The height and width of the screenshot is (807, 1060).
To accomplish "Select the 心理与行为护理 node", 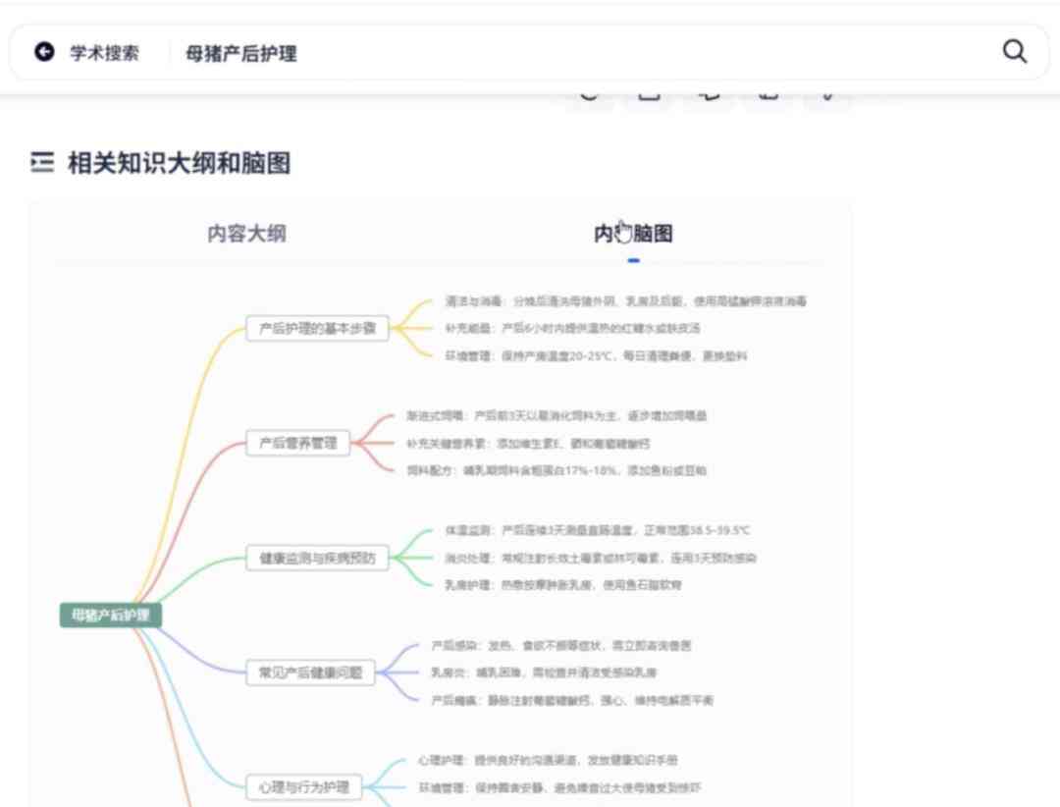I will pos(302,784).
